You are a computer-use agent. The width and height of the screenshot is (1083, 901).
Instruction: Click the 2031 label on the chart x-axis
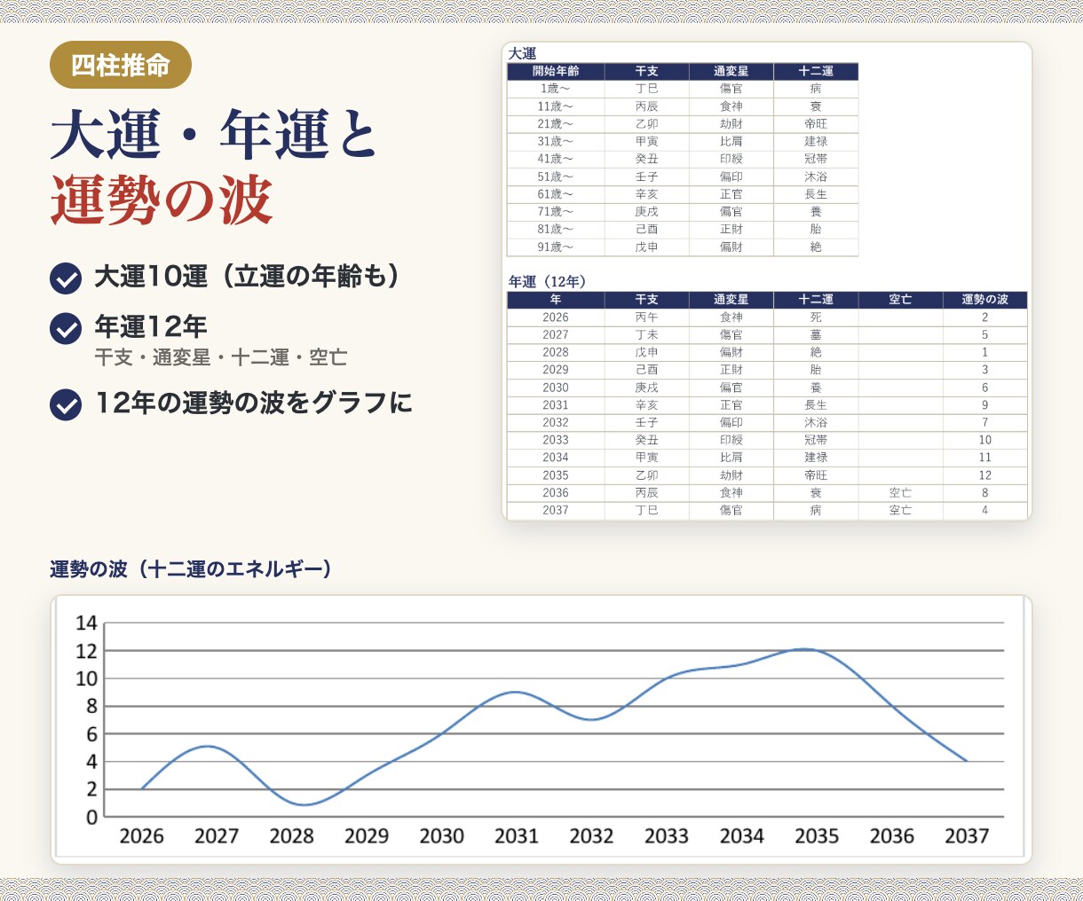click(517, 836)
